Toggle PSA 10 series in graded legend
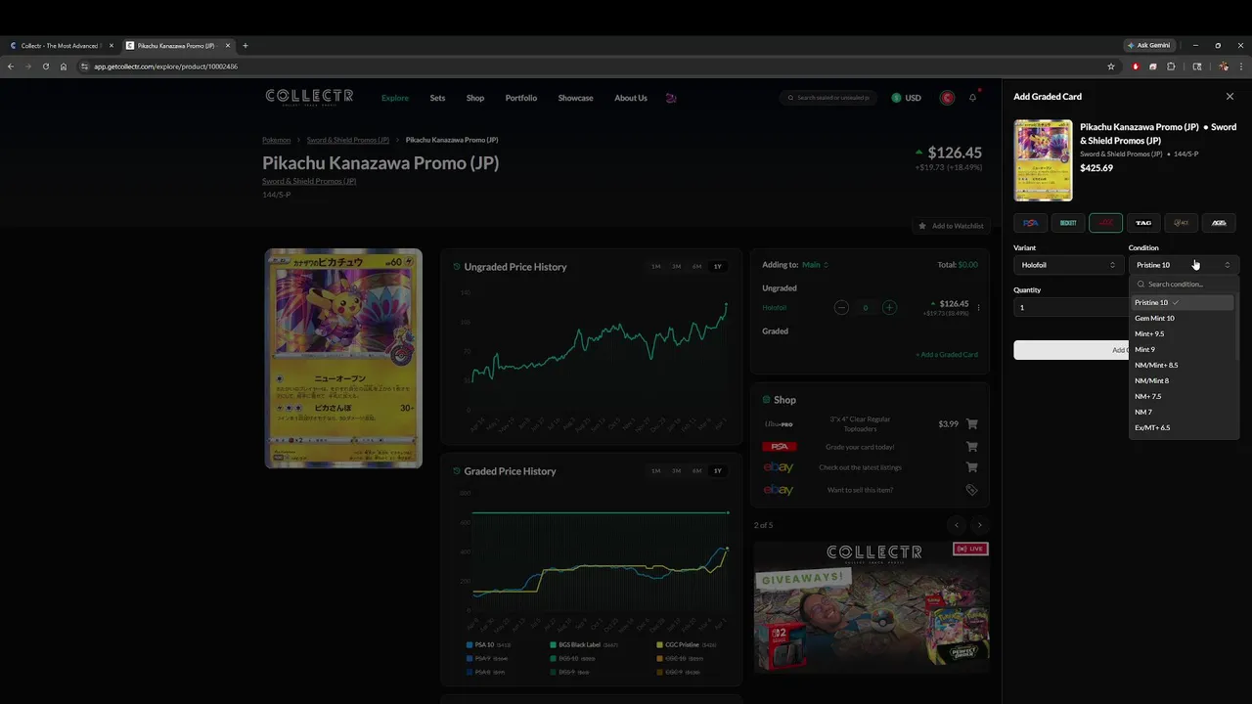This screenshot has width=1252, height=704. 489,645
